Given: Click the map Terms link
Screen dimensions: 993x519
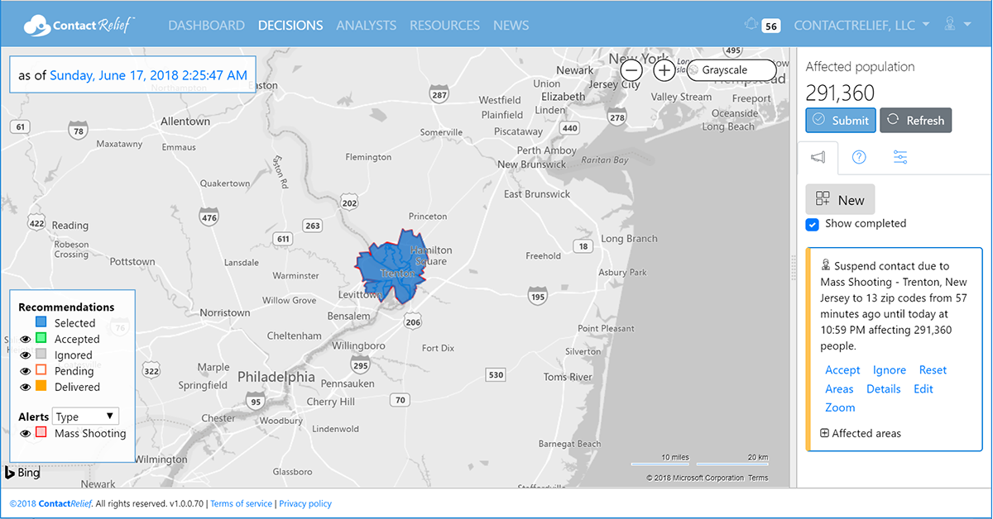Looking at the screenshot, I should 758,478.
